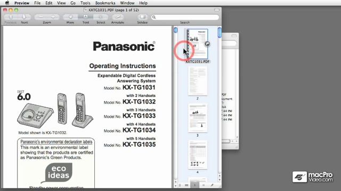Viewport: 341px width, 191px height.
Task: Click the window title KXTG1031.PDF (page 1 of 52)
Action: [113, 10]
